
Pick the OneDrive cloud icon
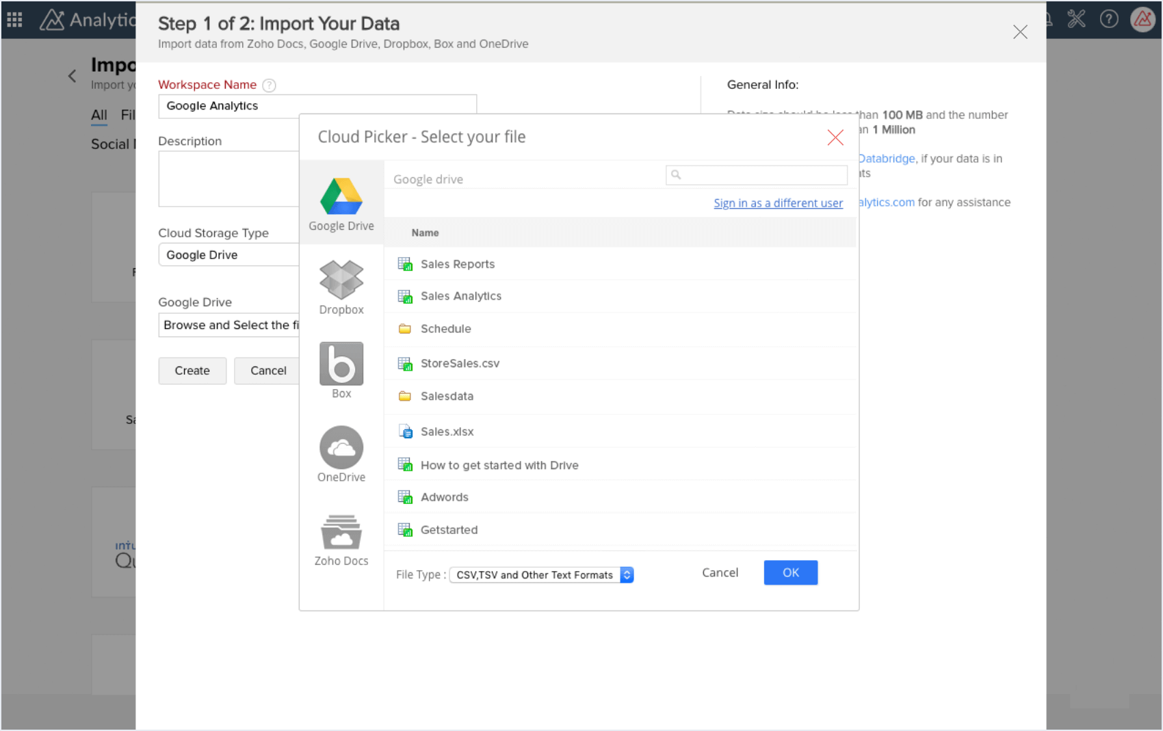tap(341, 447)
